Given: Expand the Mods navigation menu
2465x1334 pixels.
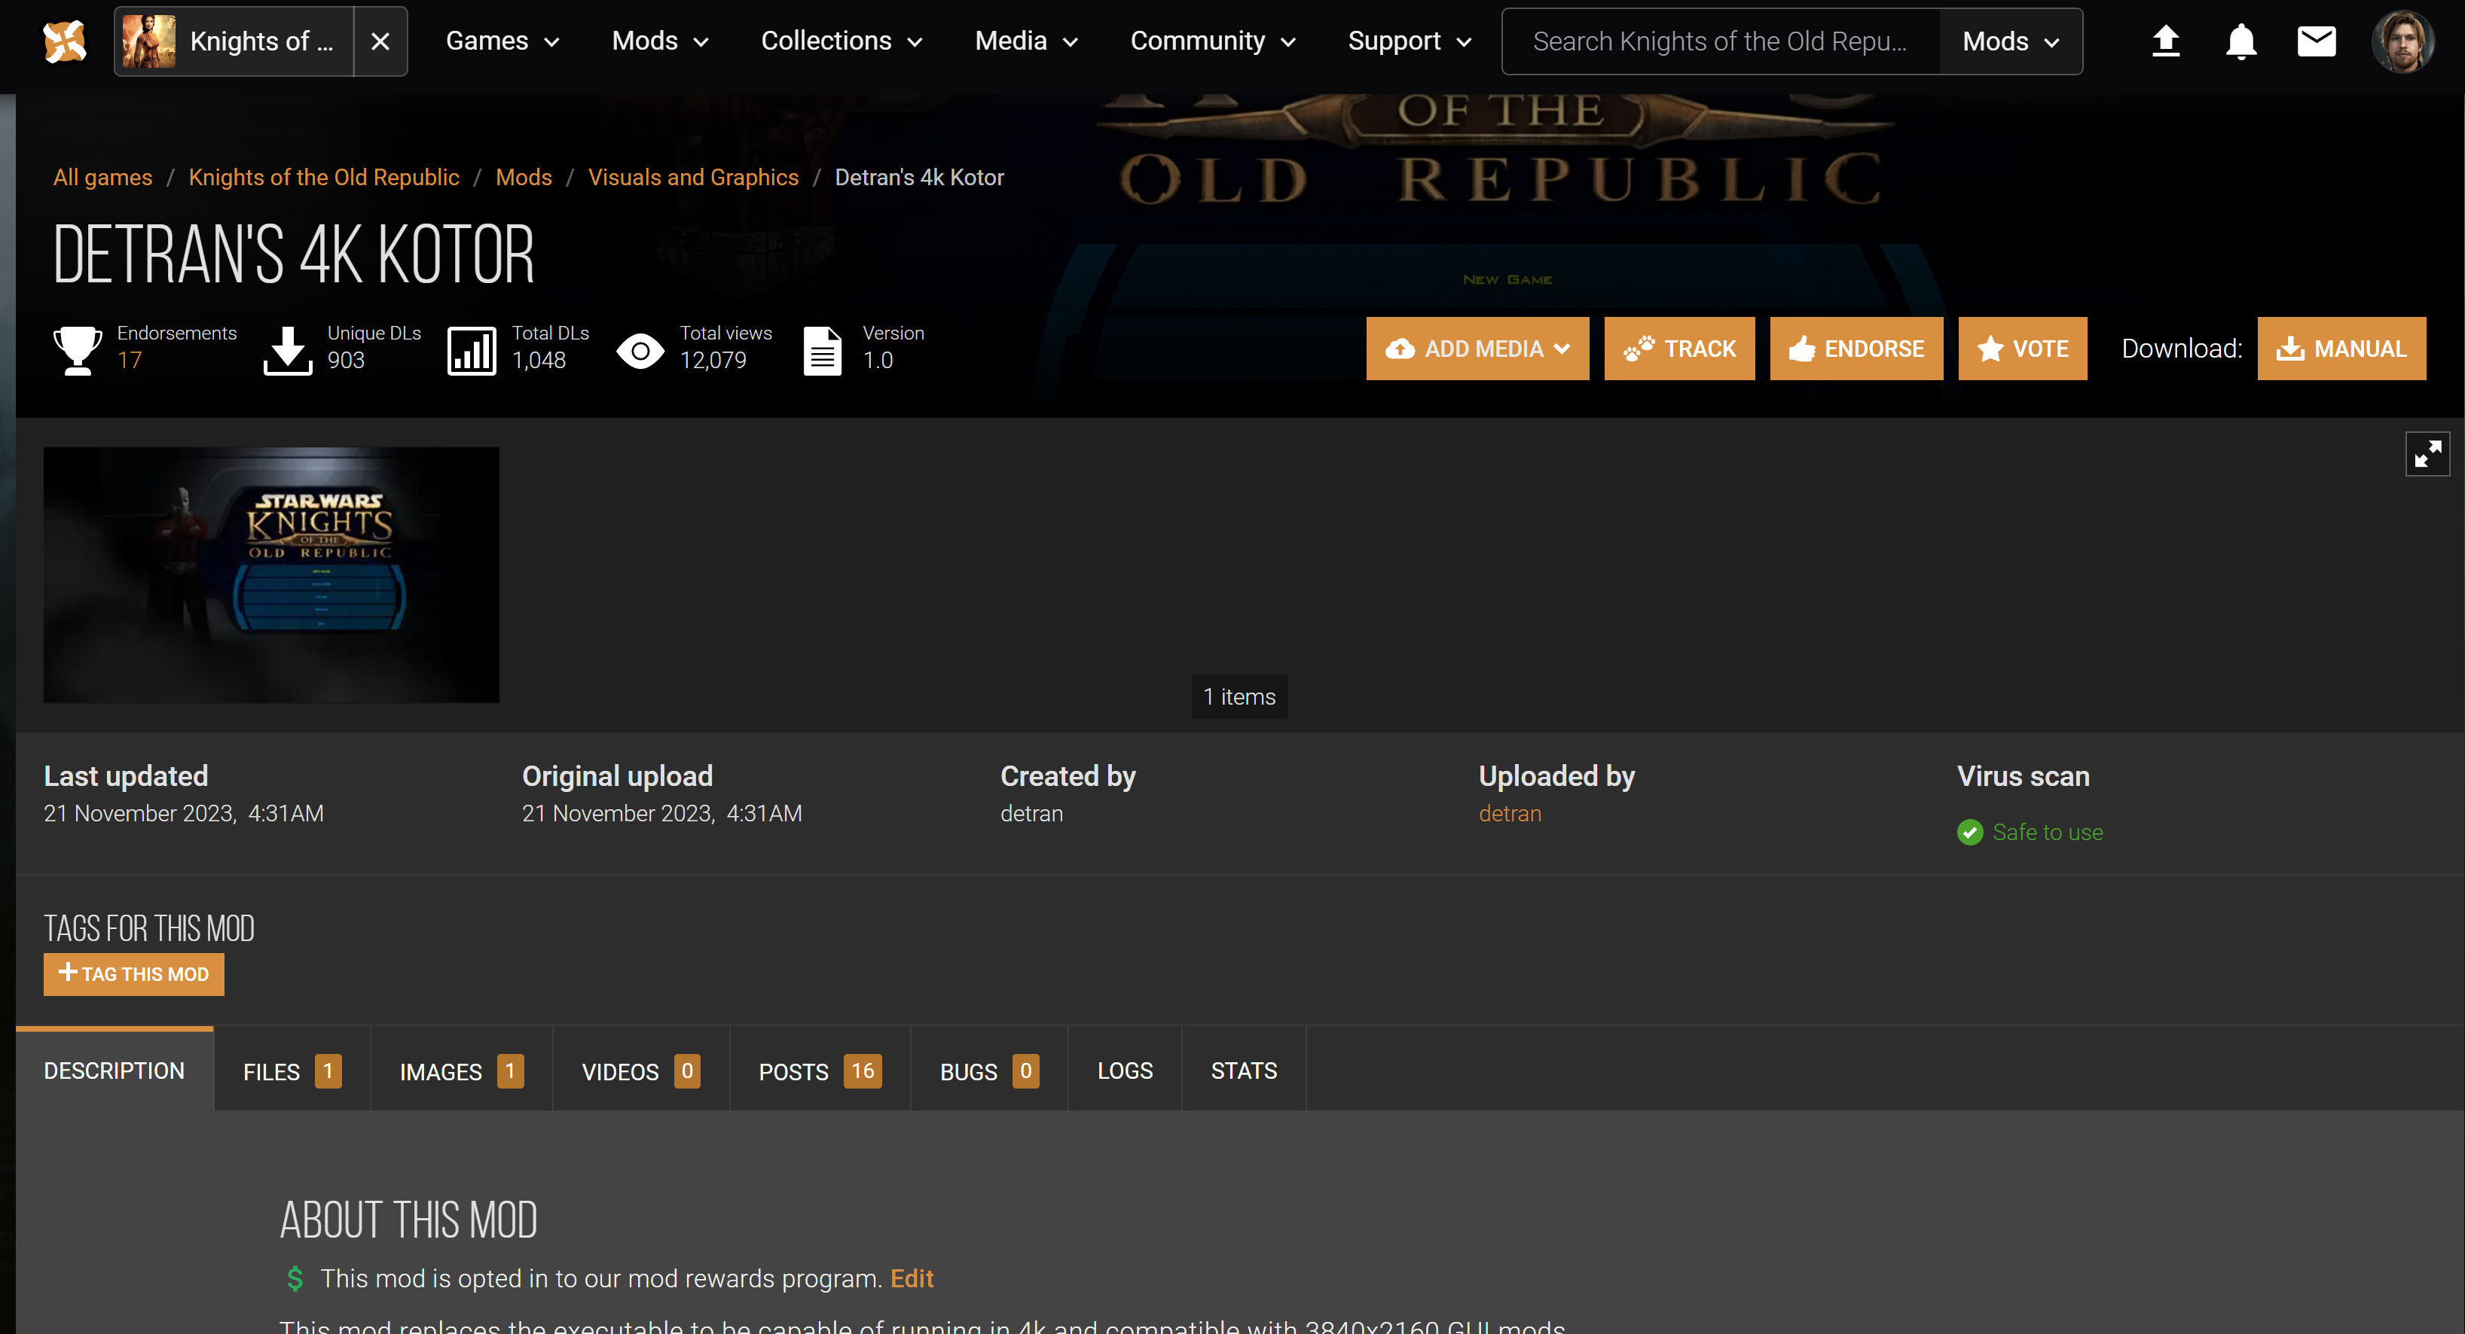Looking at the screenshot, I should click(x=660, y=41).
